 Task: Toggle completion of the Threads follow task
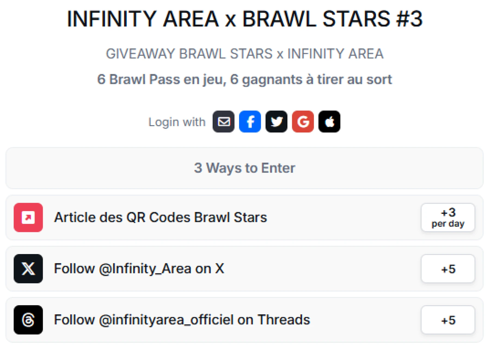pyautogui.click(x=182, y=320)
